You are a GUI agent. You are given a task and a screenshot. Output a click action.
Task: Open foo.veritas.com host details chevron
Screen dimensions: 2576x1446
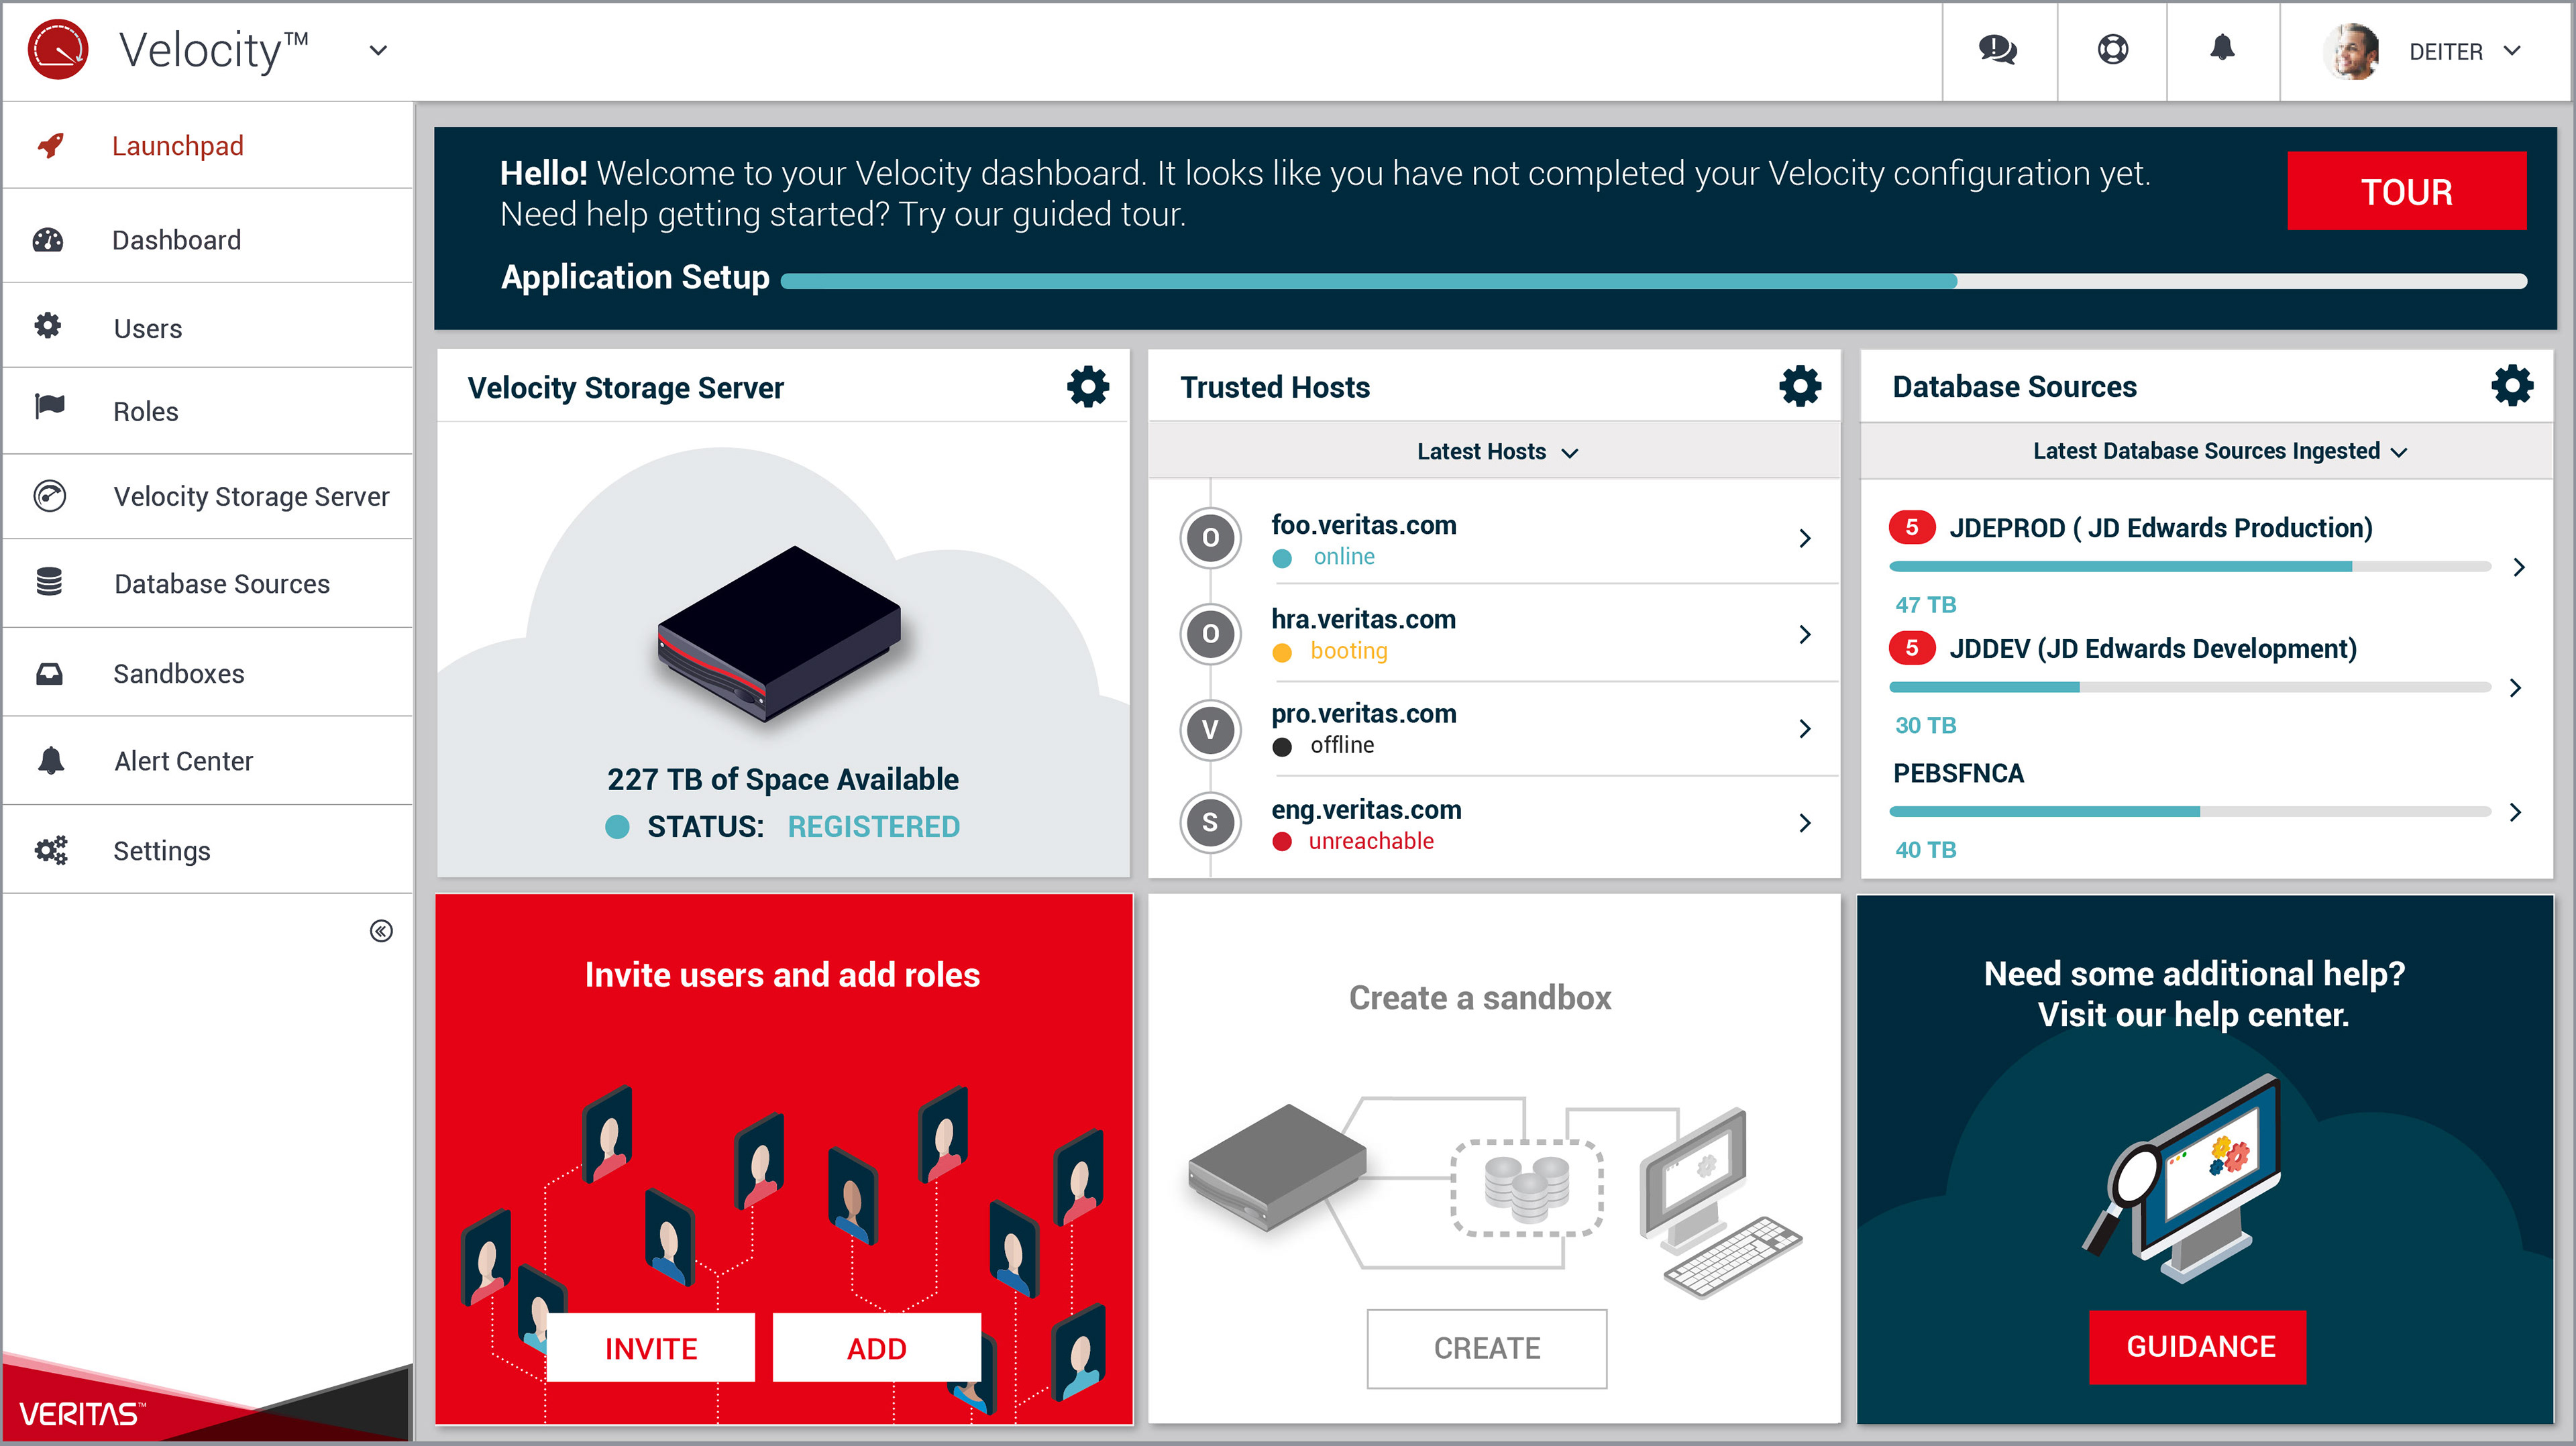click(x=1805, y=538)
